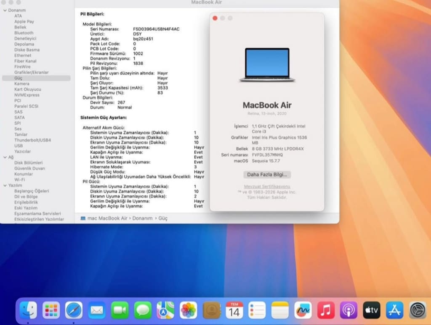Open Photos app in the Dock
This screenshot has height=325, width=431.
(x=188, y=310)
